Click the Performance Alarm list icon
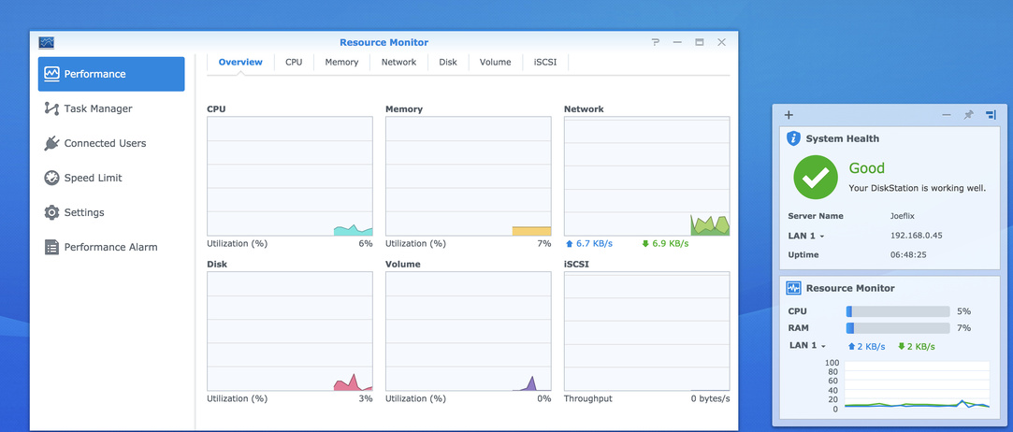 [51, 247]
